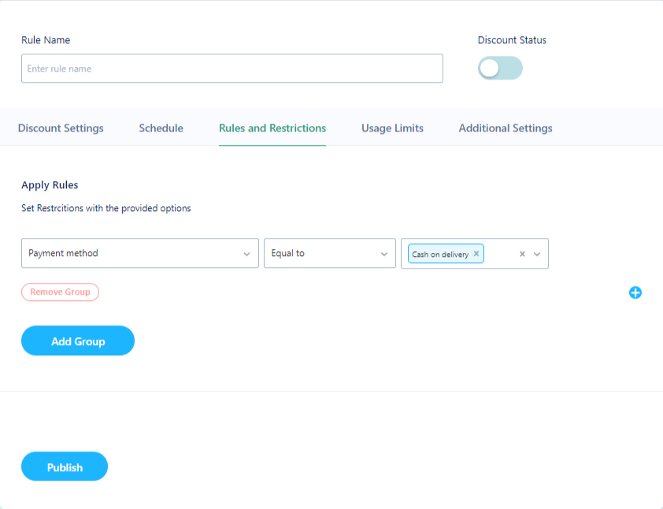Open the Additional Settings tab
Image resolution: width=663 pixels, height=509 pixels.
(x=506, y=128)
